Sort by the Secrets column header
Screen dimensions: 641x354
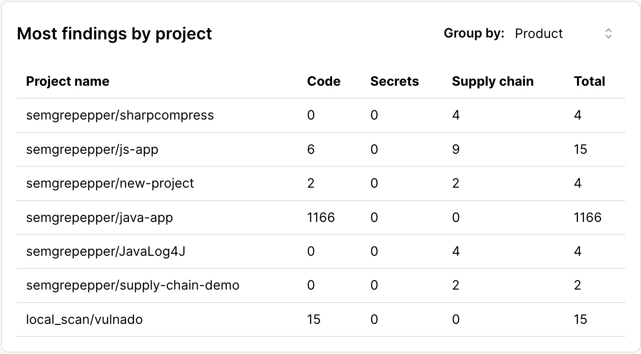coord(394,81)
